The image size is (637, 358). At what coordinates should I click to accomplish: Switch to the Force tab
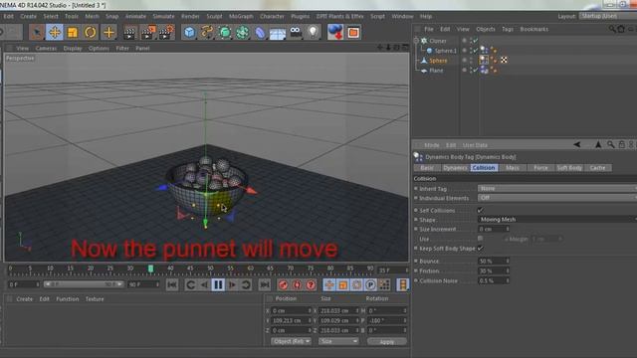tap(540, 168)
